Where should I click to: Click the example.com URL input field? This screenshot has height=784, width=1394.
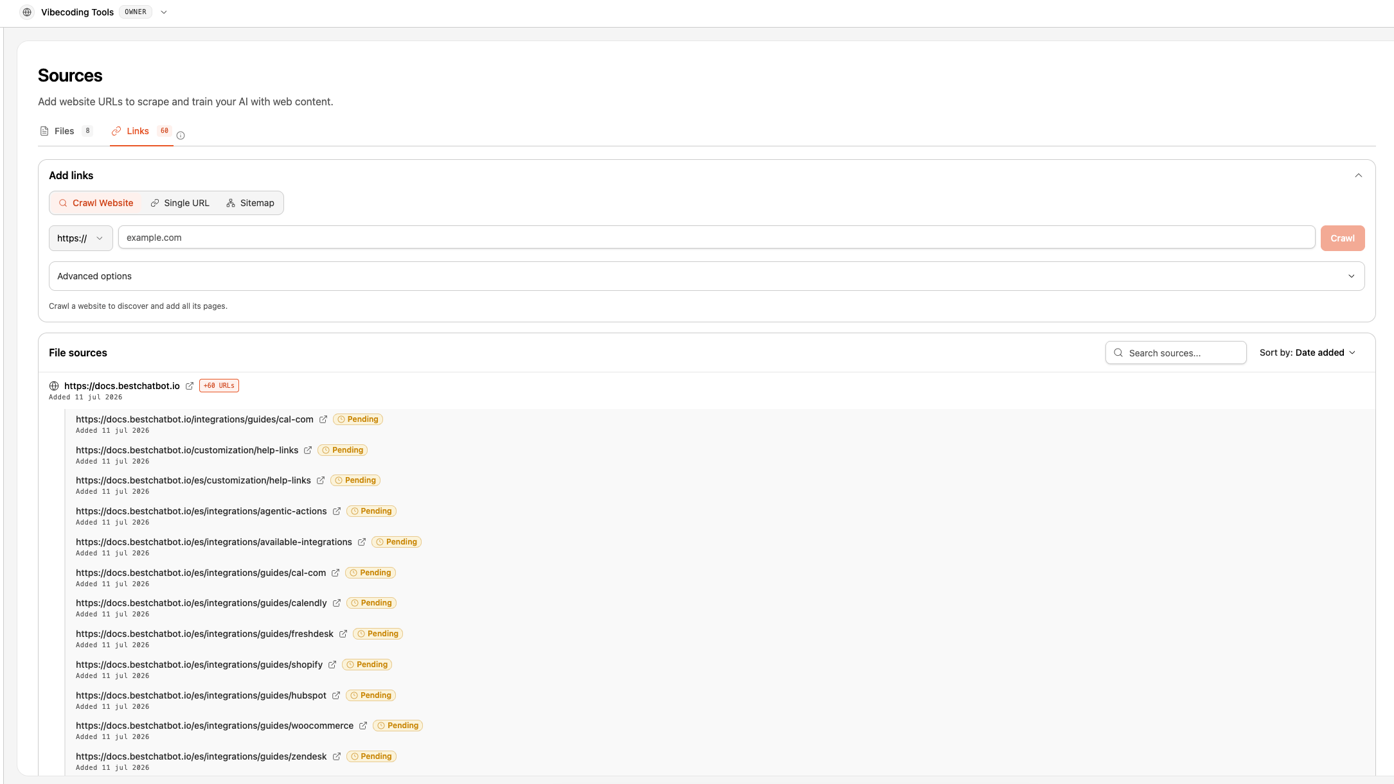(x=717, y=238)
